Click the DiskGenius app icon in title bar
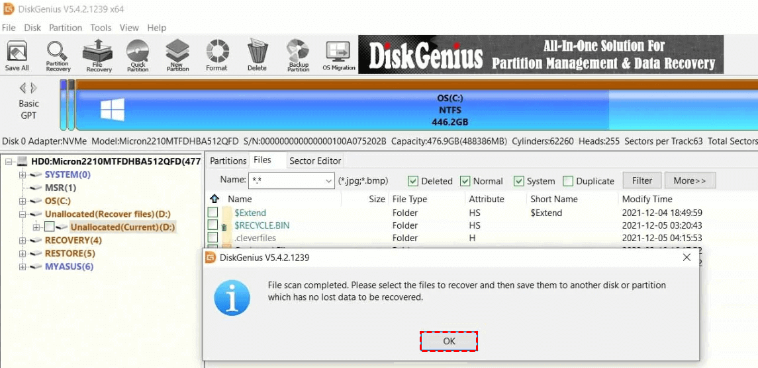This screenshot has width=758, height=368. [x=8, y=7]
